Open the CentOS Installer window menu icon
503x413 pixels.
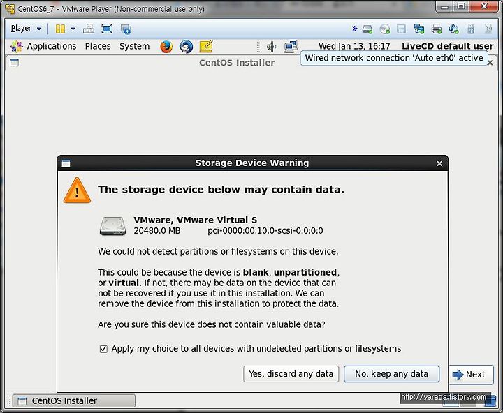pyautogui.click(x=14, y=63)
